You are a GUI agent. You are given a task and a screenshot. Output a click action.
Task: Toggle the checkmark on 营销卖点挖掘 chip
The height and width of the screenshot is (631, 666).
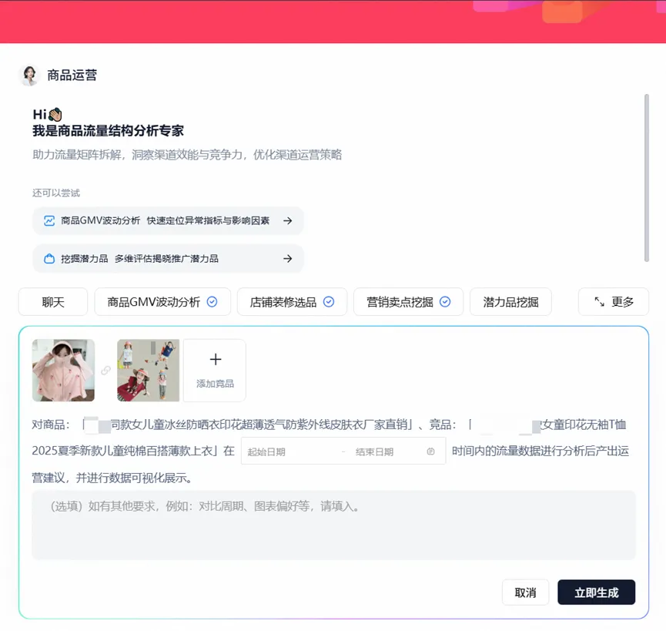click(445, 302)
